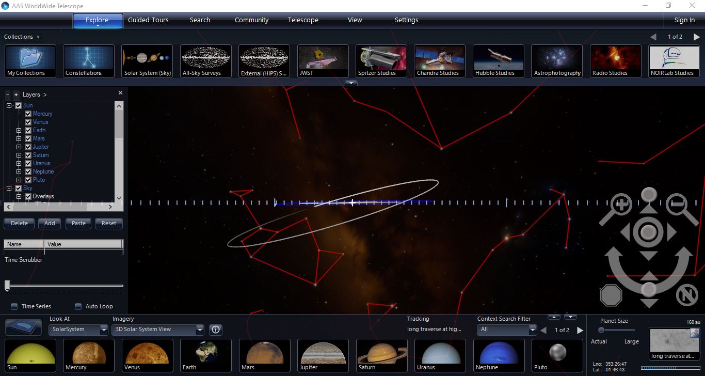Click the layer tree vertical scrollbar
The height and width of the screenshot is (376, 705).
[119, 151]
